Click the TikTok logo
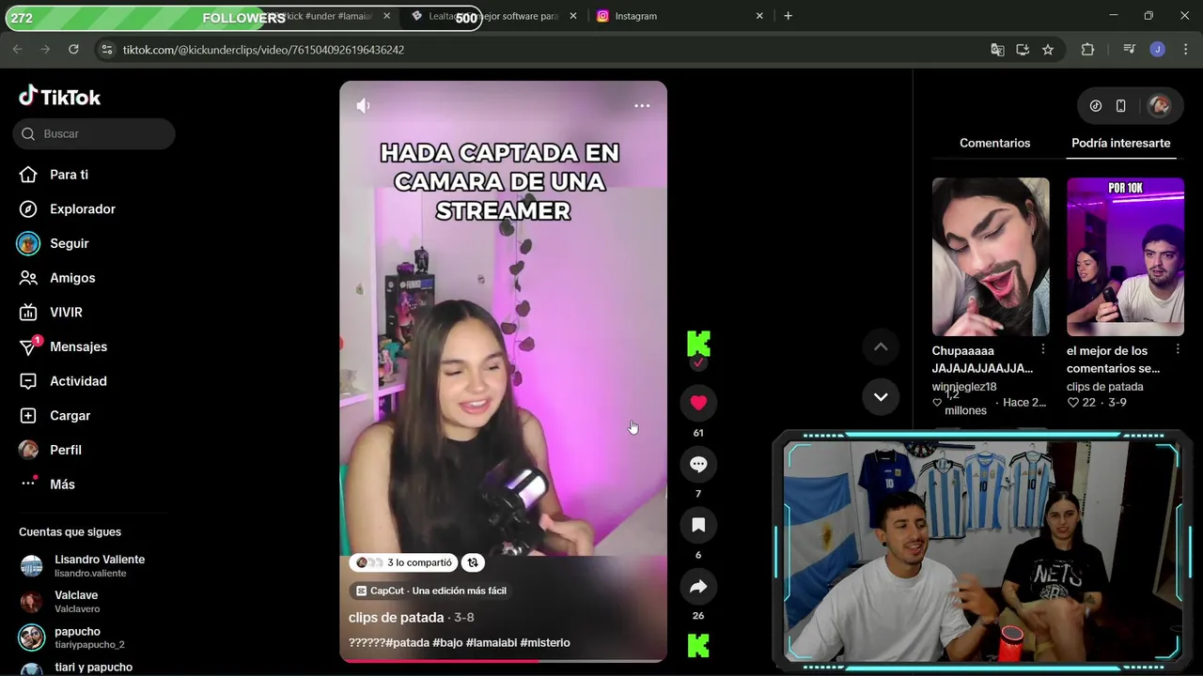 pyautogui.click(x=59, y=97)
